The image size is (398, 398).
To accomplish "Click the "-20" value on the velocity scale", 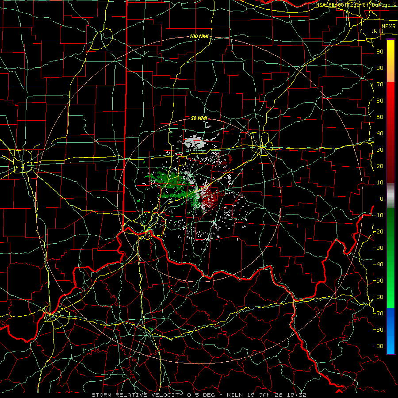I will [x=378, y=232].
